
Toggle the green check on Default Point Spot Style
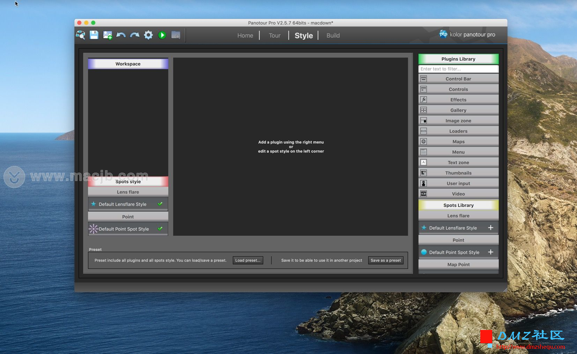160,229
